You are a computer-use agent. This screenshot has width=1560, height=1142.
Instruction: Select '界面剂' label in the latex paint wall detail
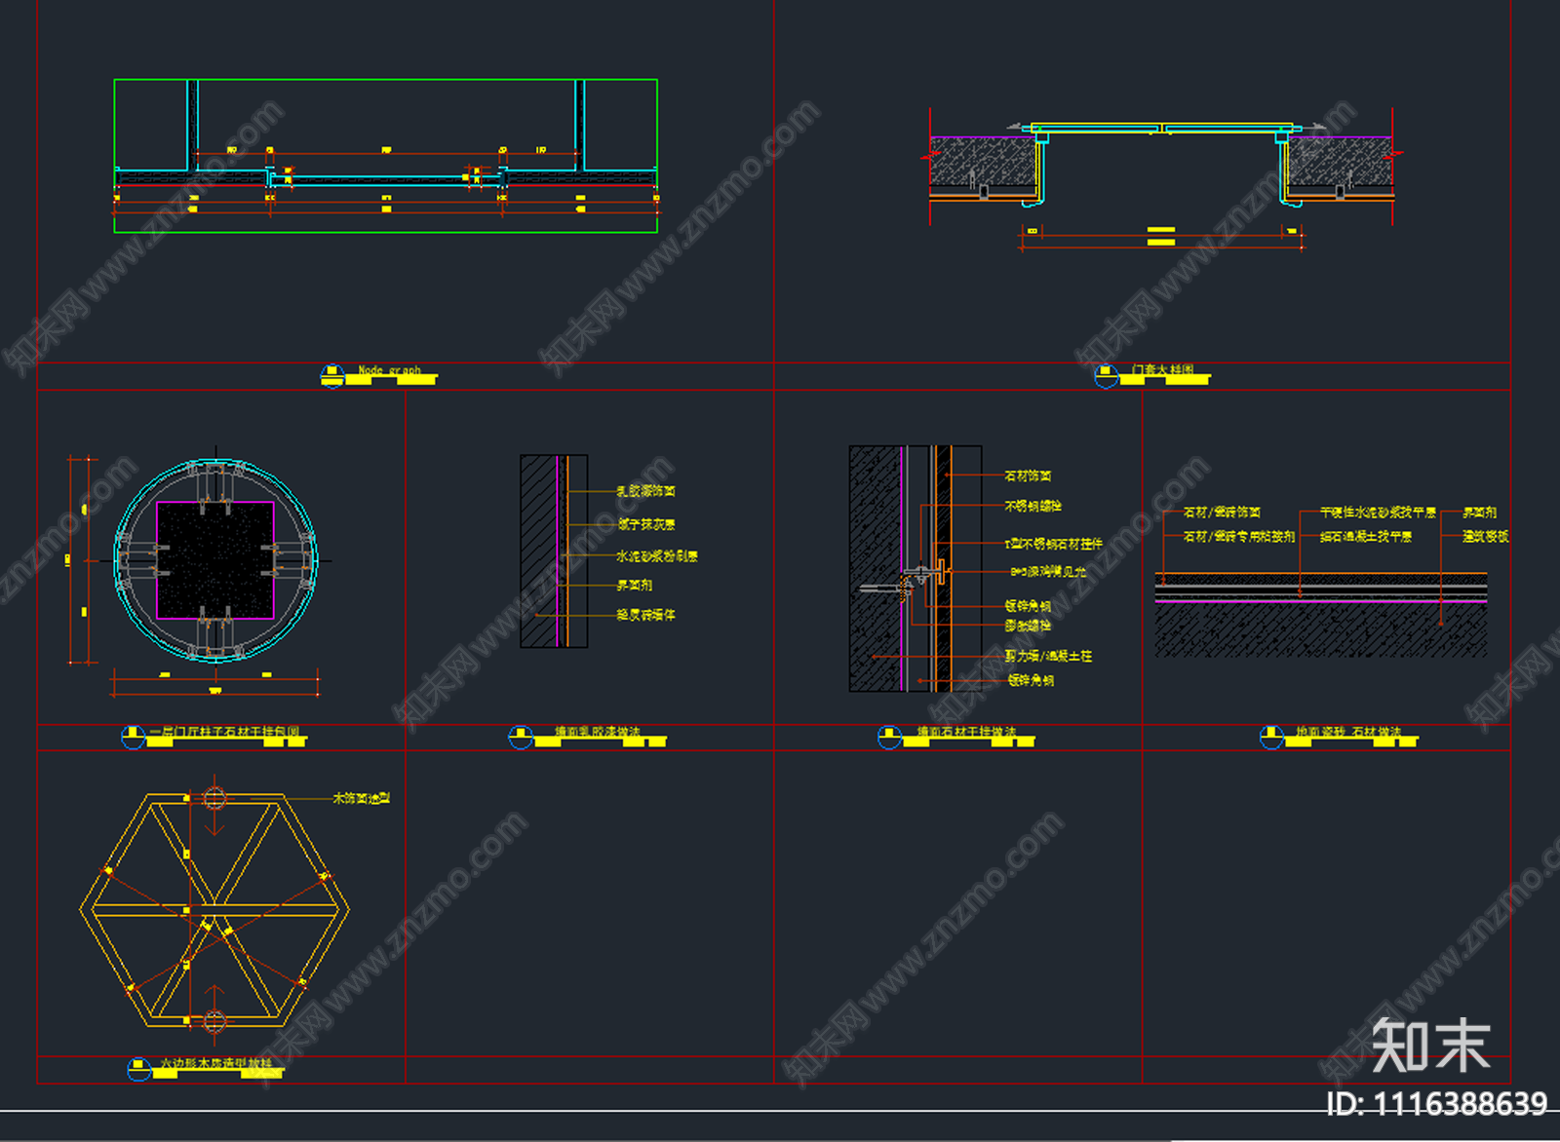(x=634, y=586)
